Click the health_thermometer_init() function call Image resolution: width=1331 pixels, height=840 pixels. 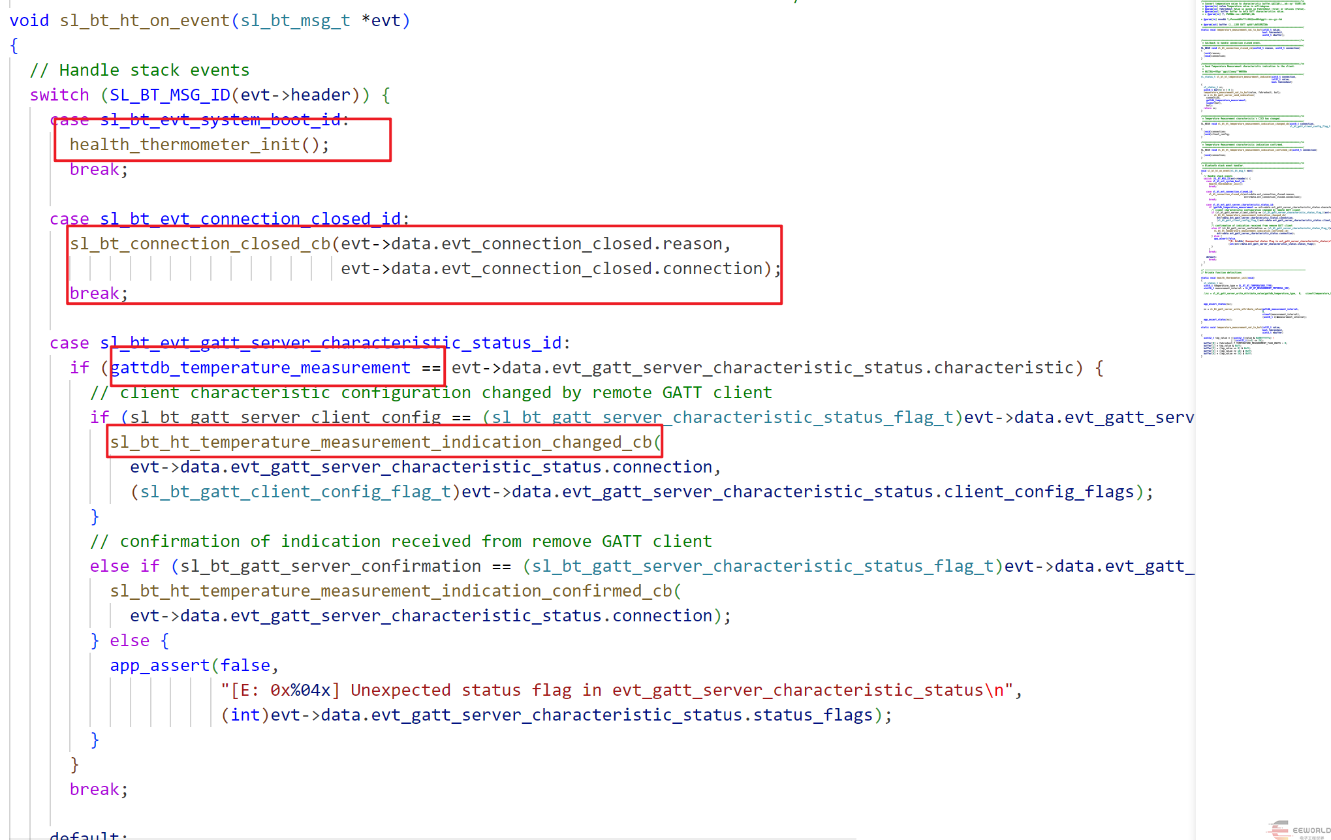[x=199, y=144]
